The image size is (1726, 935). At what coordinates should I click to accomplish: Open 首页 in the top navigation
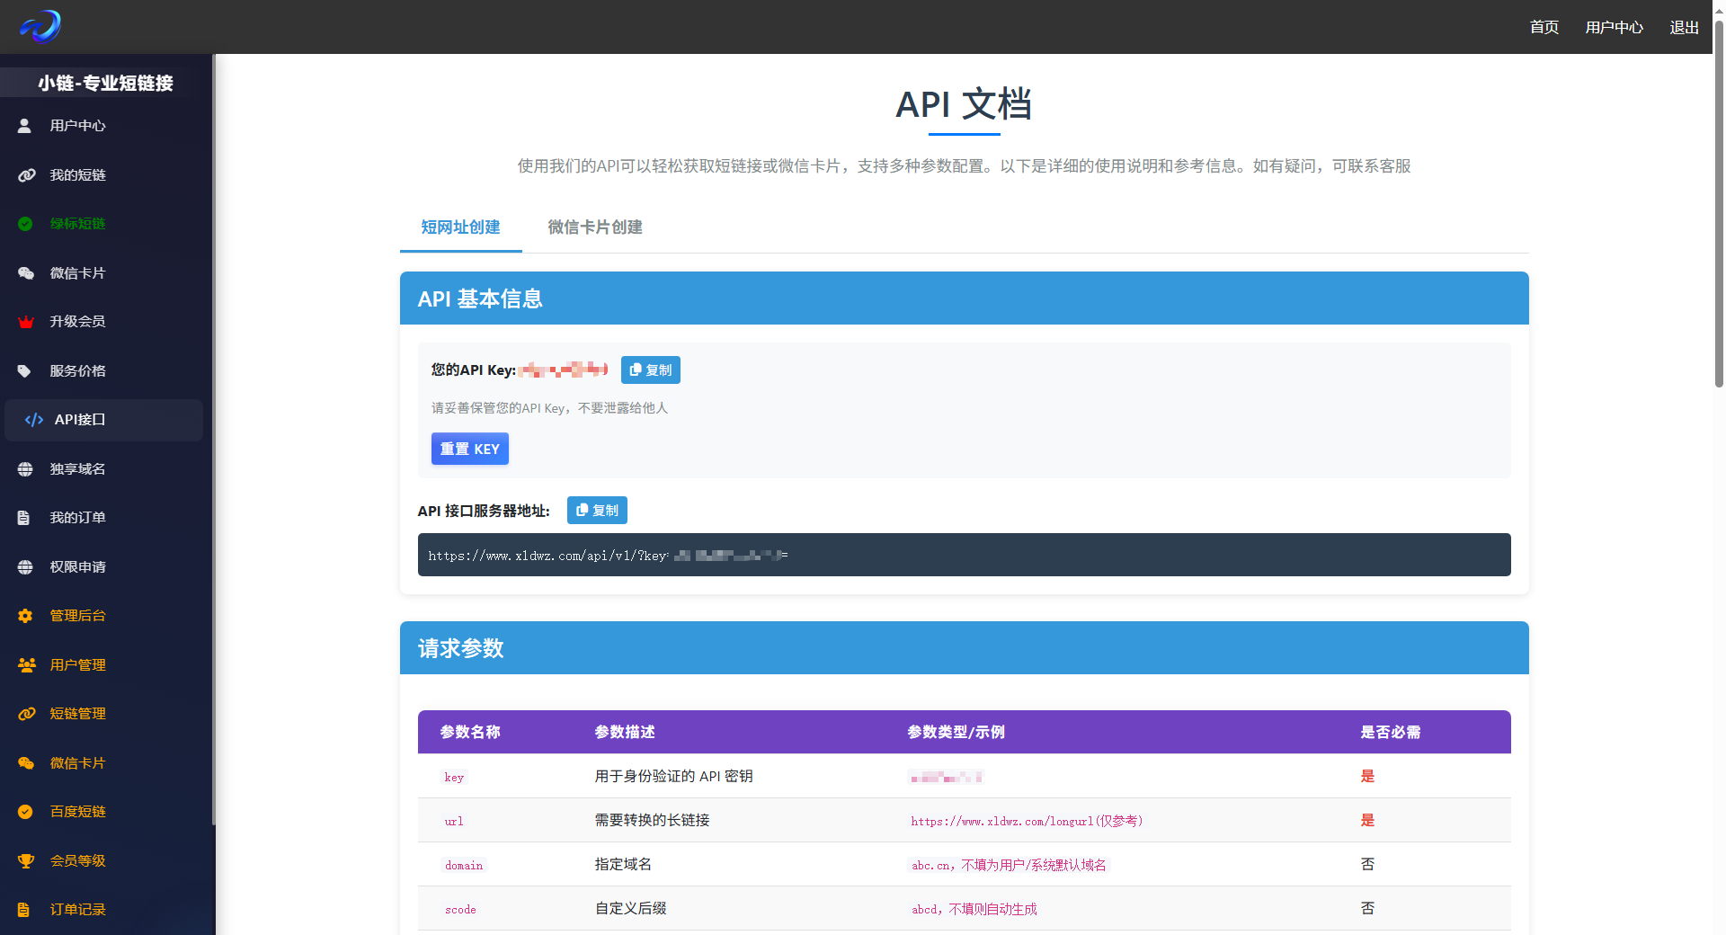(x=1544, y=27)
